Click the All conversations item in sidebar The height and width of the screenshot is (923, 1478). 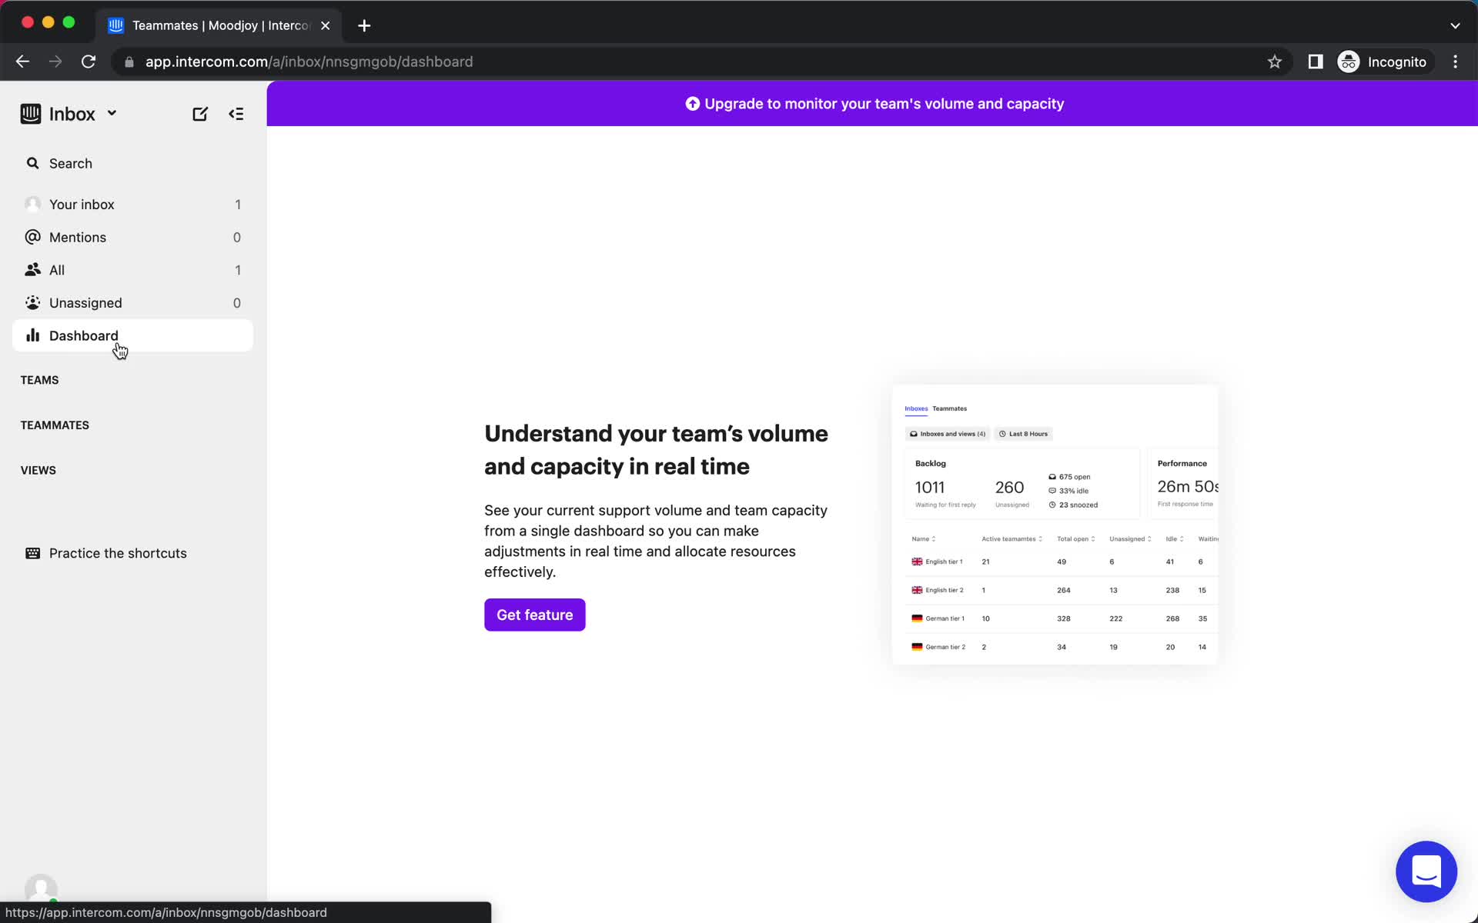pos(58,269)
